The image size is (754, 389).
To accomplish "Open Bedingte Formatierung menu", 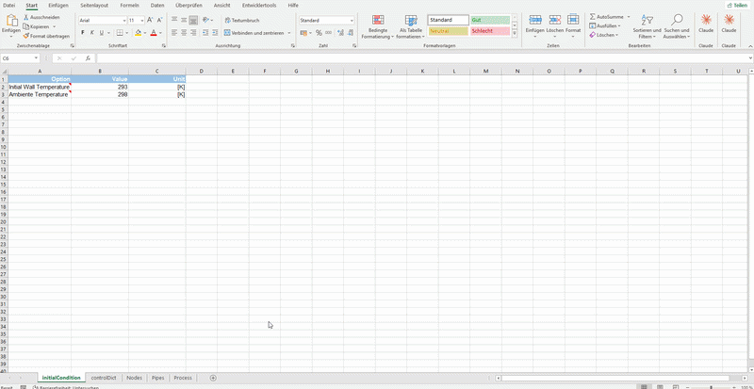I will pyautogui.click(x=378, y=26).
